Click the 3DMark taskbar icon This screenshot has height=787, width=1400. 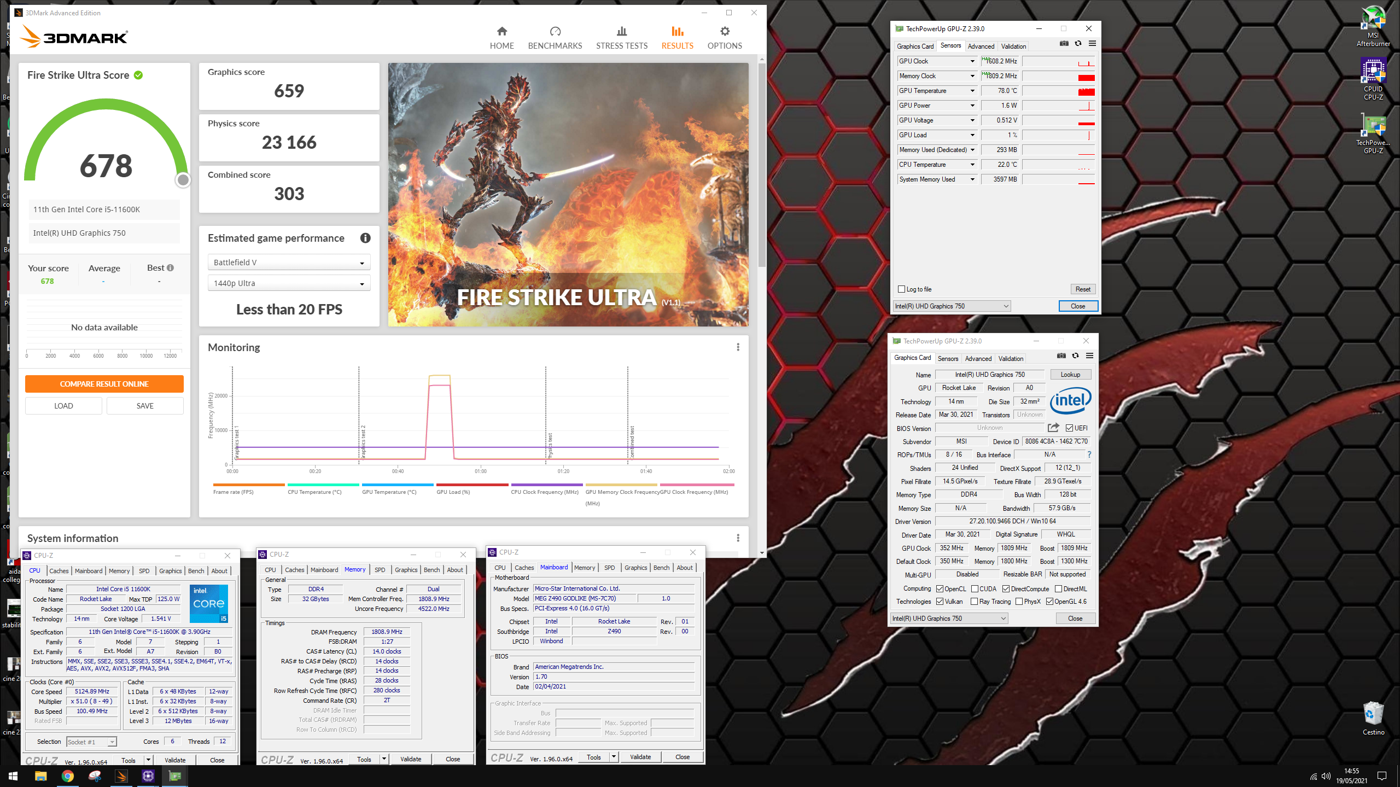[x=121, y=776]
